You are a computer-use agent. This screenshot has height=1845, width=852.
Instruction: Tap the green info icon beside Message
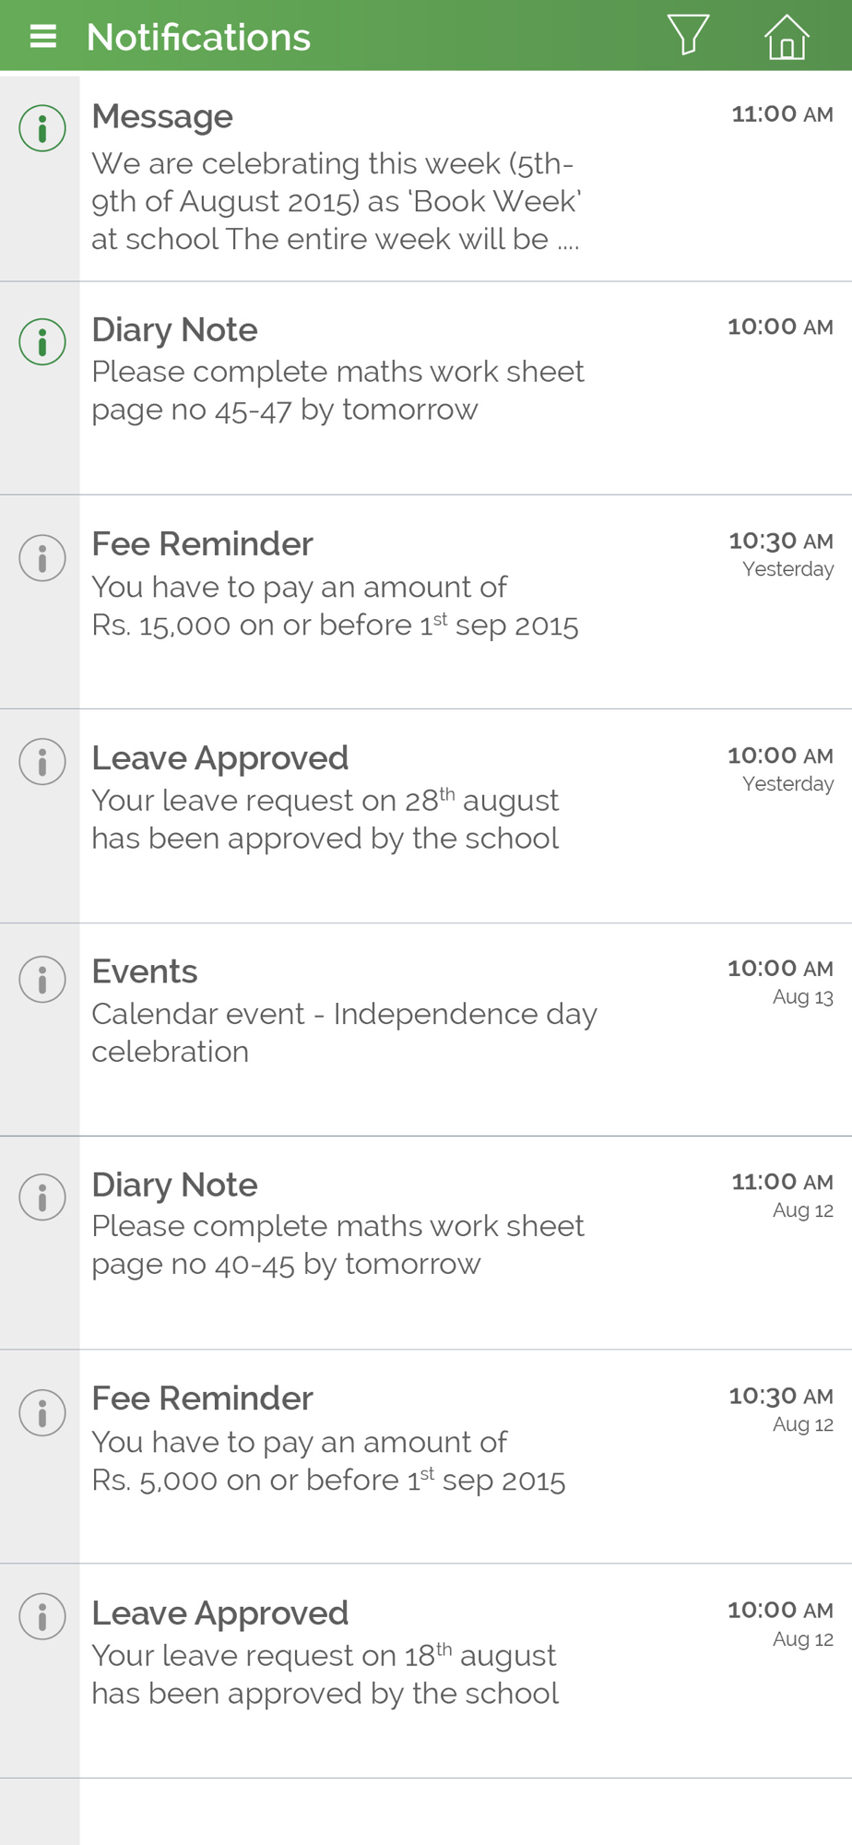[x=42, y=127]
